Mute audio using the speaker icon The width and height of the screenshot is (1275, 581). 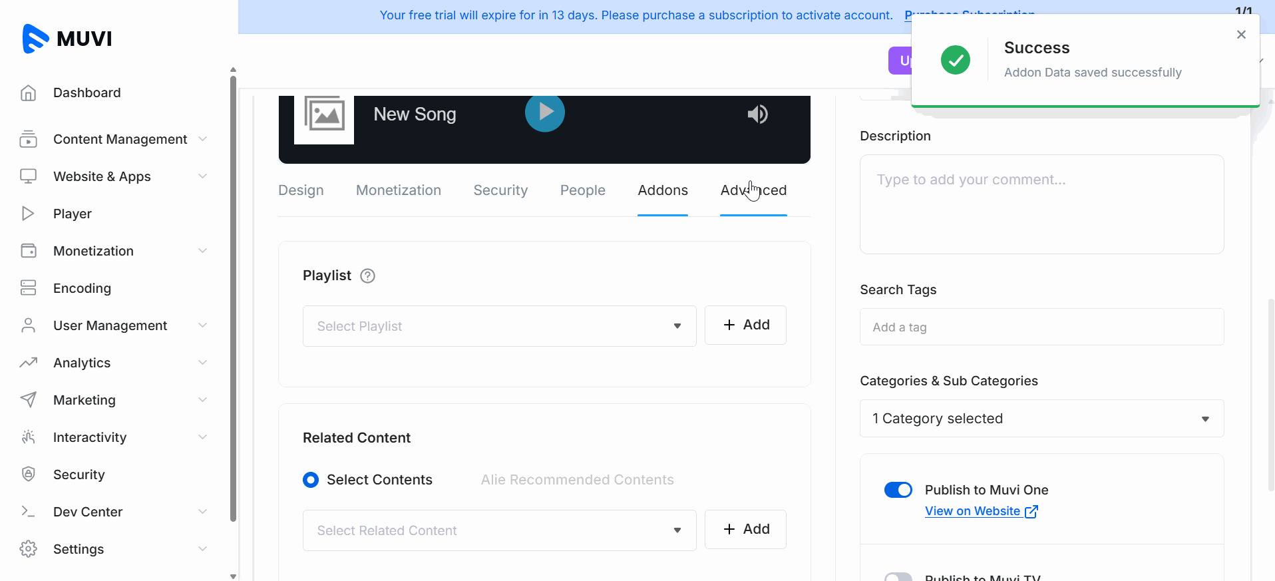click(757, 114)
